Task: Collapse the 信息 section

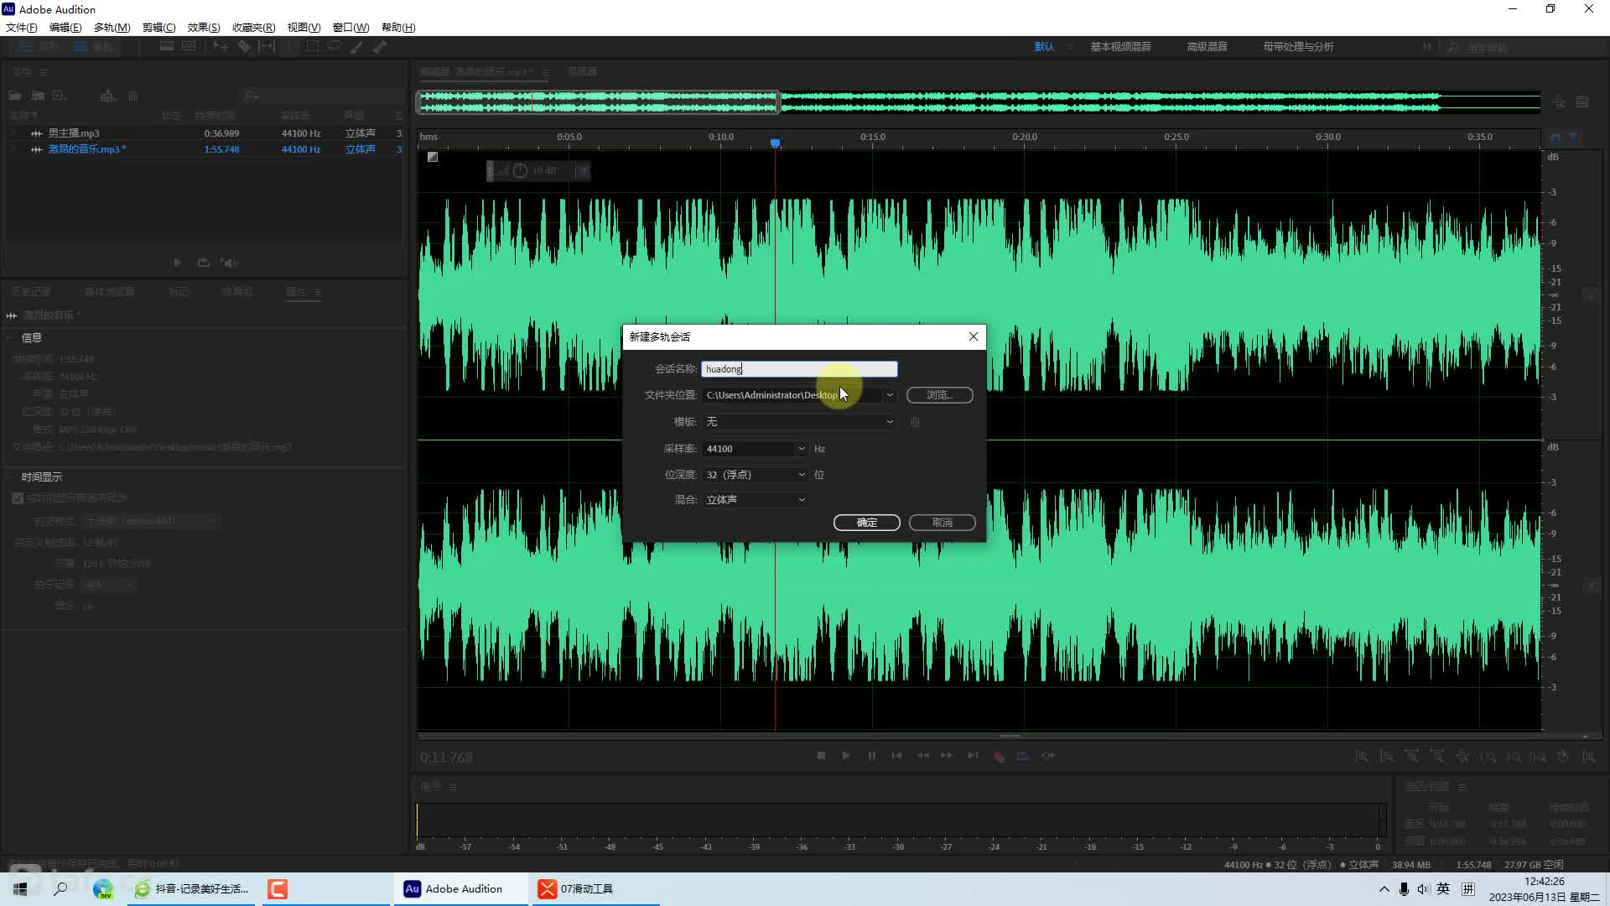Action: (11, 337)
